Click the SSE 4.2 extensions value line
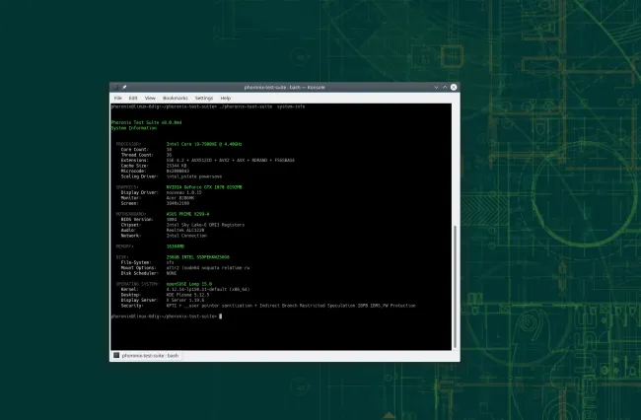Image resolution: width=641 pixels, height=420 pixels. click(231, 160)
